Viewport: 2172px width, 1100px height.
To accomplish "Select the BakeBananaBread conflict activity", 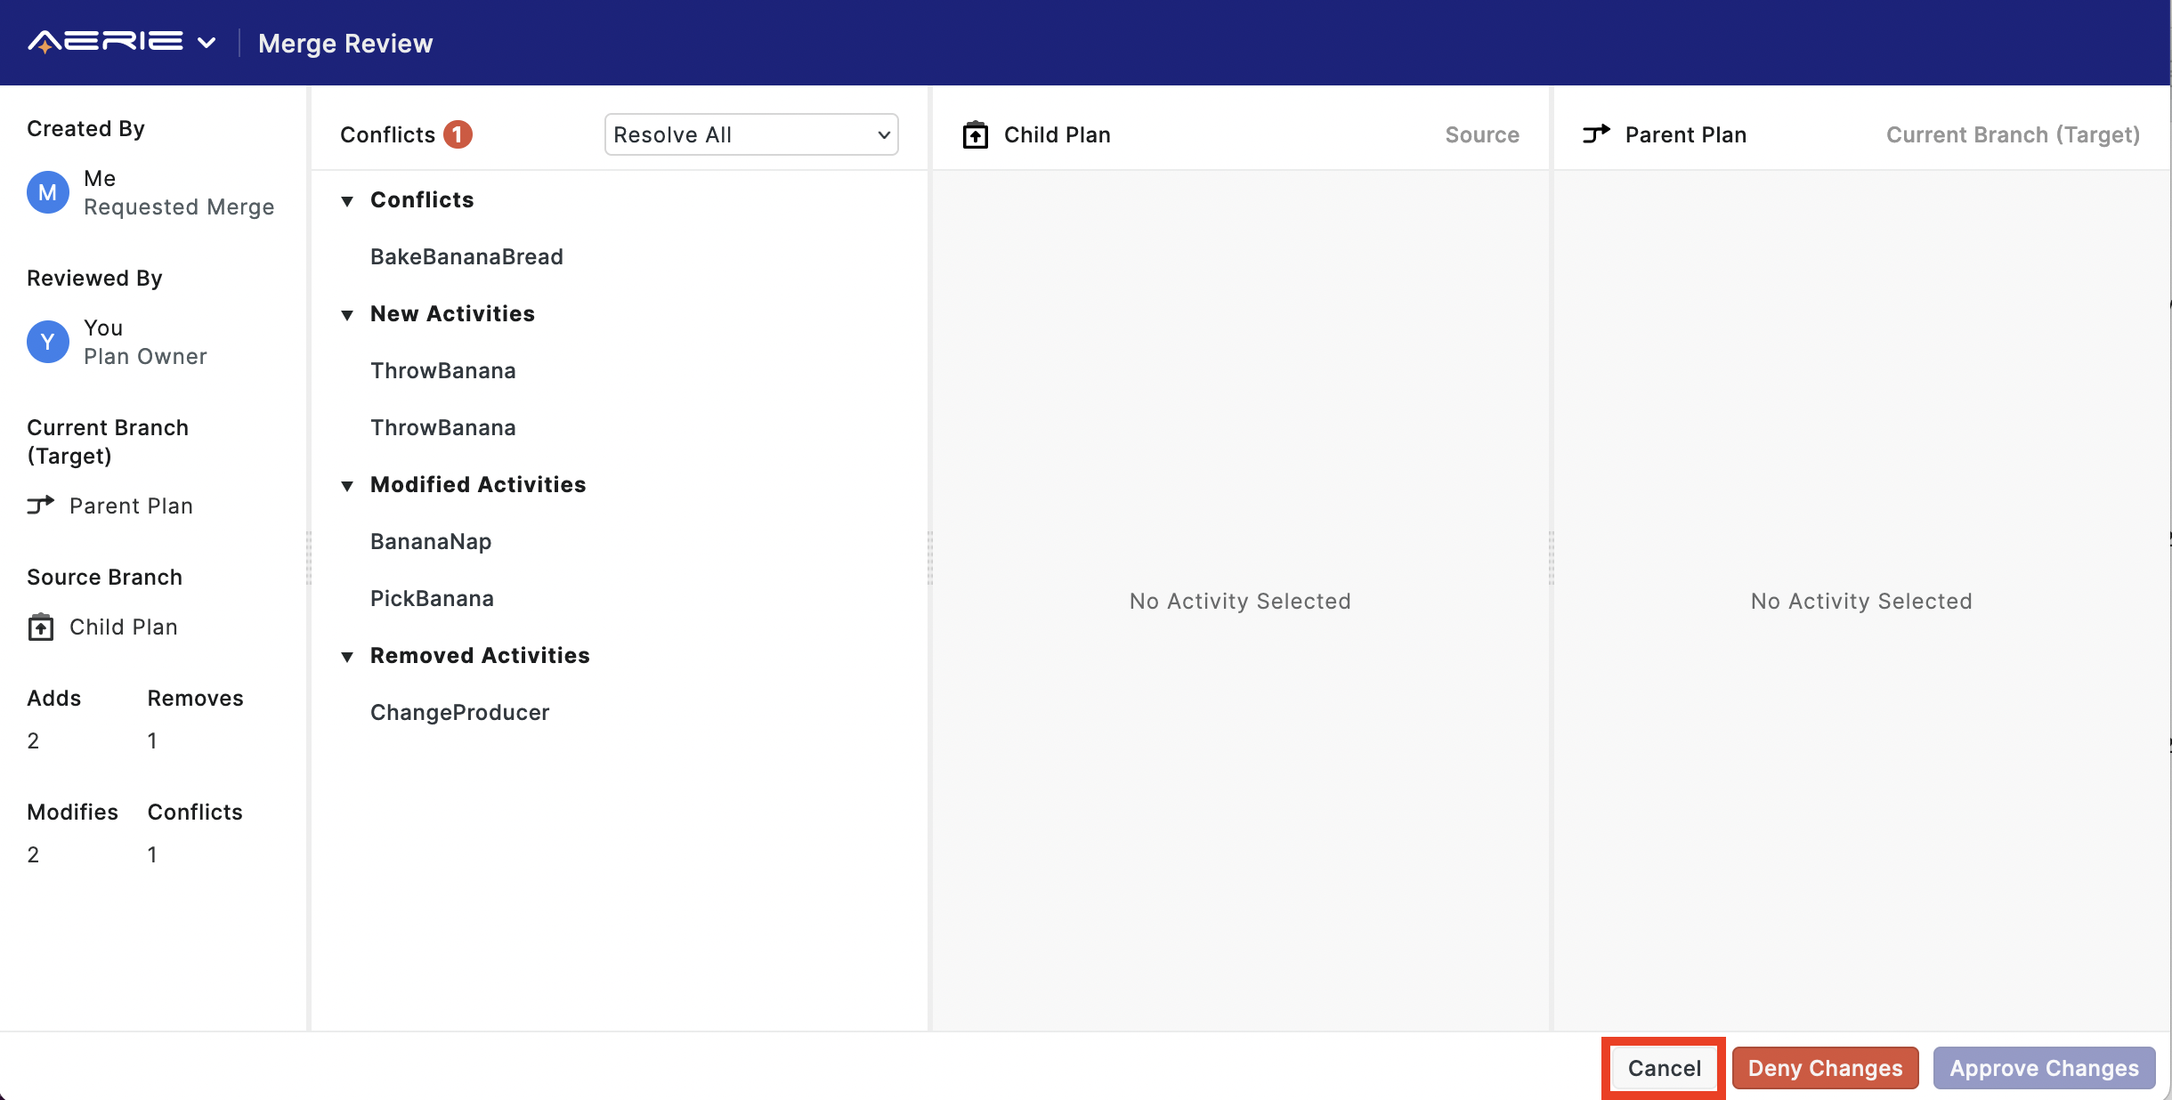I will [x=466, y=255].
